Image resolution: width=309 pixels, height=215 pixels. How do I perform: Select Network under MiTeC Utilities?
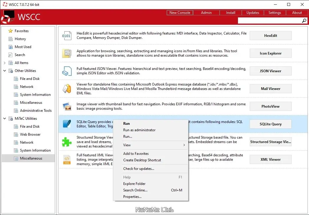coord(27,142)
